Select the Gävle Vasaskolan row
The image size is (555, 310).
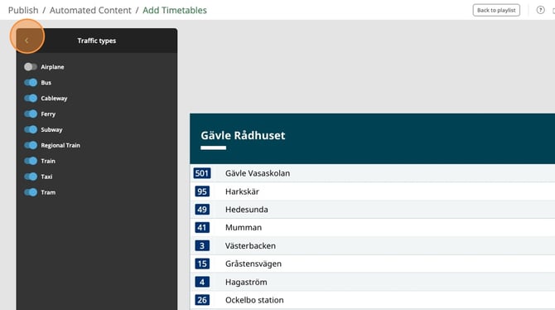coord(373,173)
